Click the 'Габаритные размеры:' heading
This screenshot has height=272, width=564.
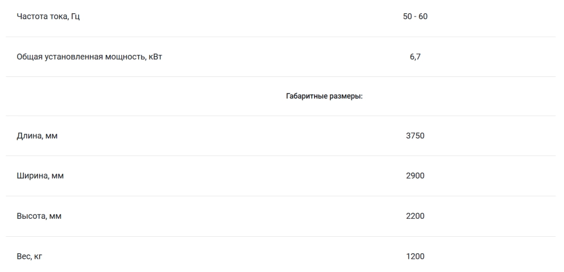324,96
